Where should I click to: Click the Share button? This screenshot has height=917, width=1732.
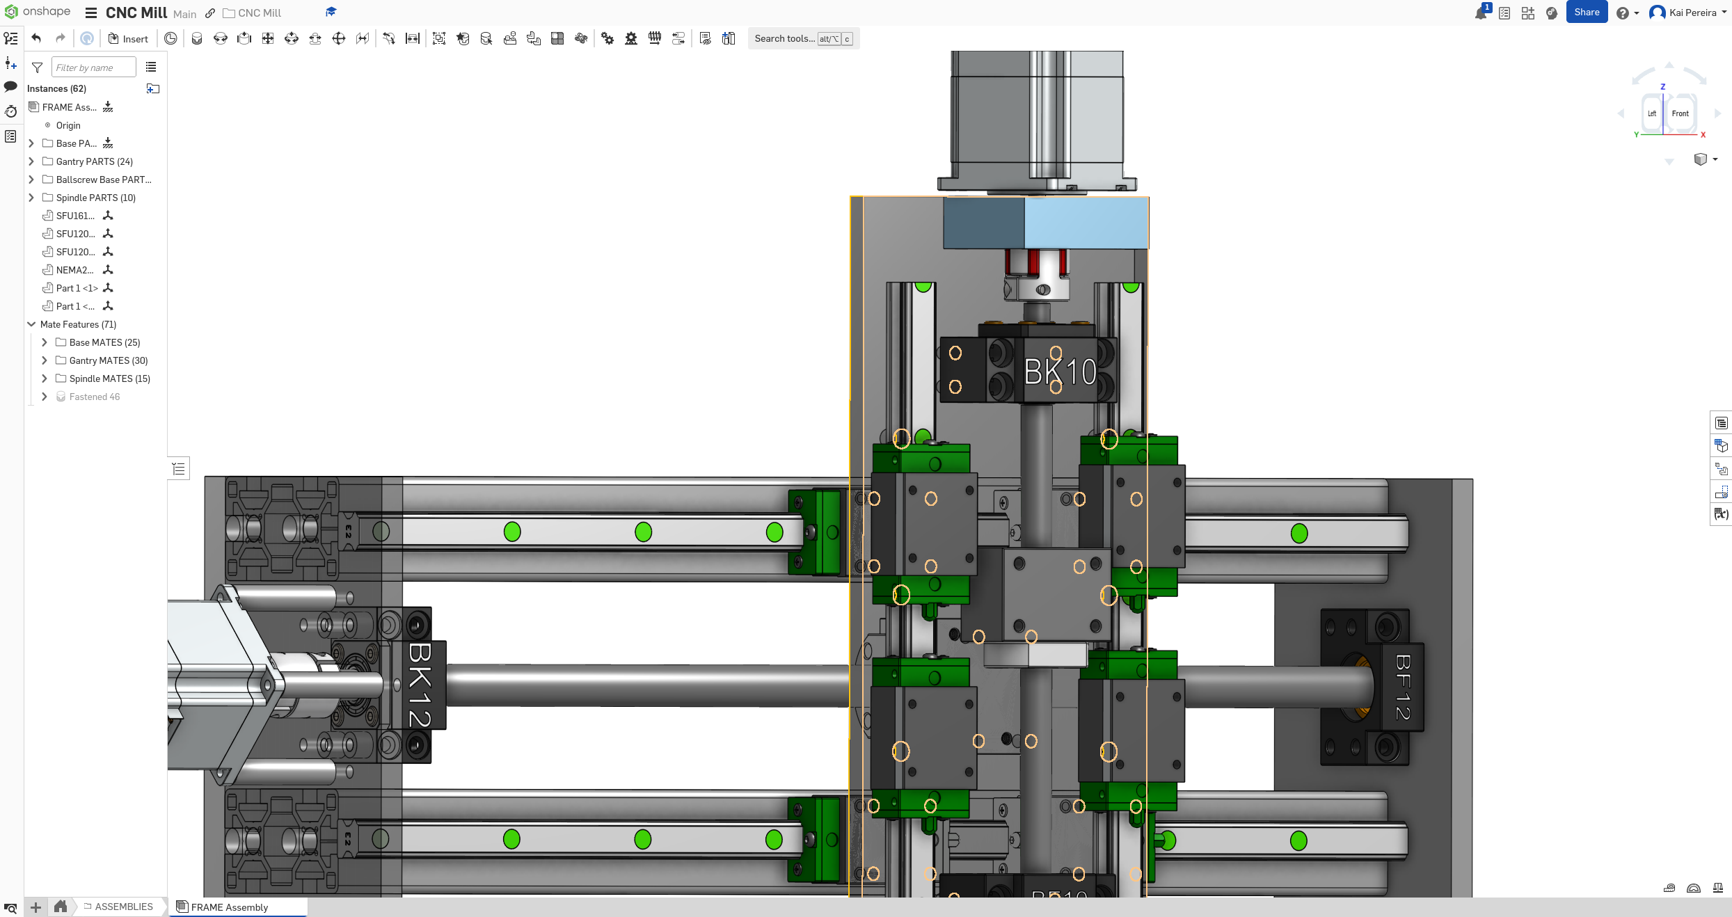(1586, 13)
